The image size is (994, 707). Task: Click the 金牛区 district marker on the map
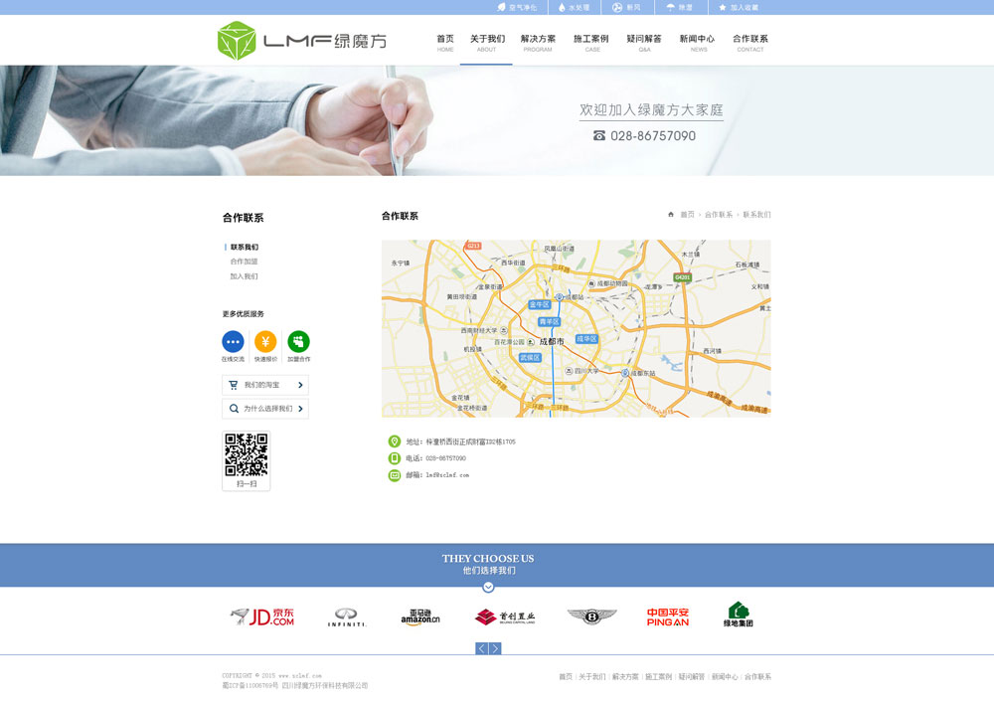pyautogui.click(x=540, y=304)
